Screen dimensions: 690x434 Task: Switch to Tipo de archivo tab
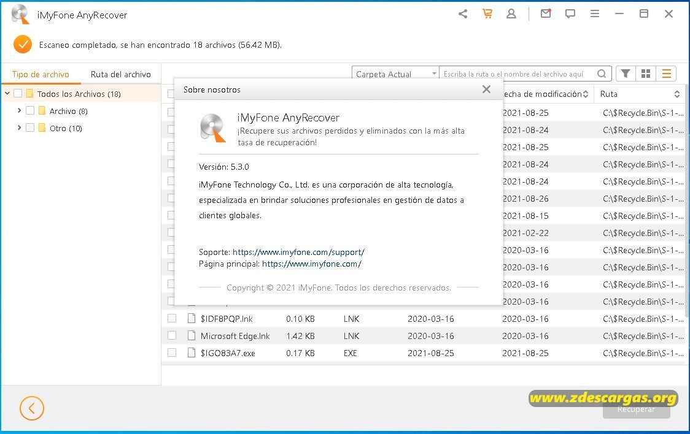(41, 74)
